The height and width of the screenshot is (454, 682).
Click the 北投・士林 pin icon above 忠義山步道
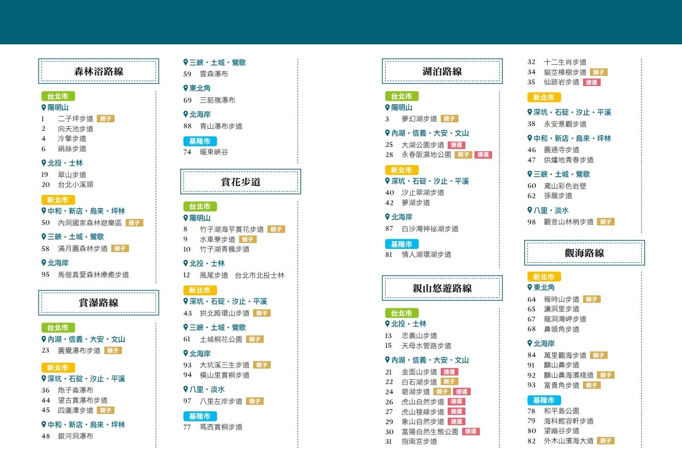[387, 324]
